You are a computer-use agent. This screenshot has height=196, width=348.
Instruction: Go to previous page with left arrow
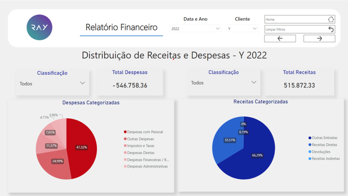(280, 38)
